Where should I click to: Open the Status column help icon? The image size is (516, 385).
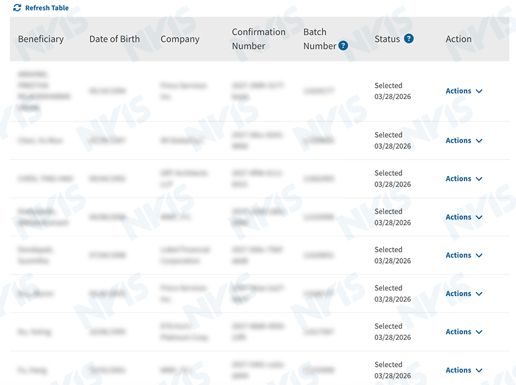pos(409,39)
